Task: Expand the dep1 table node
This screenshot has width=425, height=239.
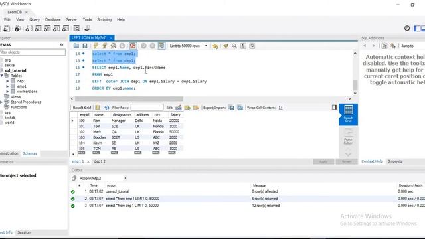Action: (7, 81)
